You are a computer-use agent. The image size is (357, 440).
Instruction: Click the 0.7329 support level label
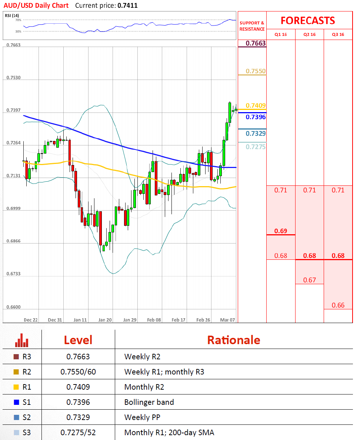pos(256,133)
